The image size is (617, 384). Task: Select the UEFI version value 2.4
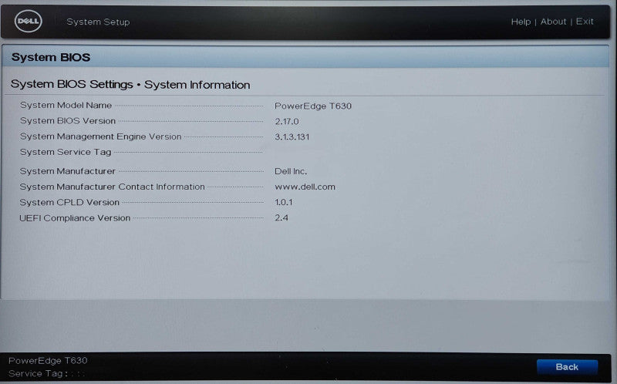coord(282,218)
